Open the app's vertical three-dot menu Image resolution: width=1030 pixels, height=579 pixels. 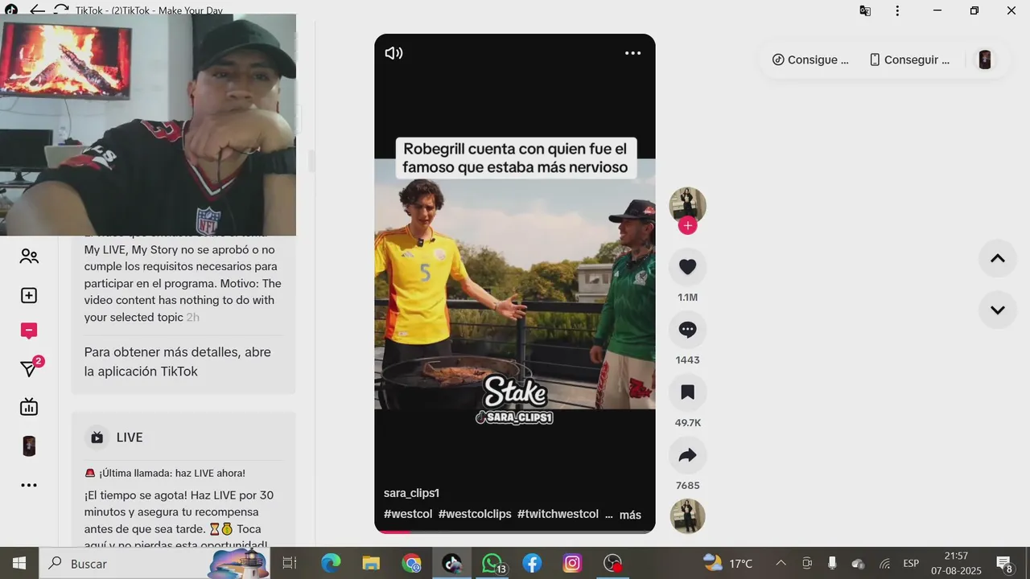click(897, 10)
